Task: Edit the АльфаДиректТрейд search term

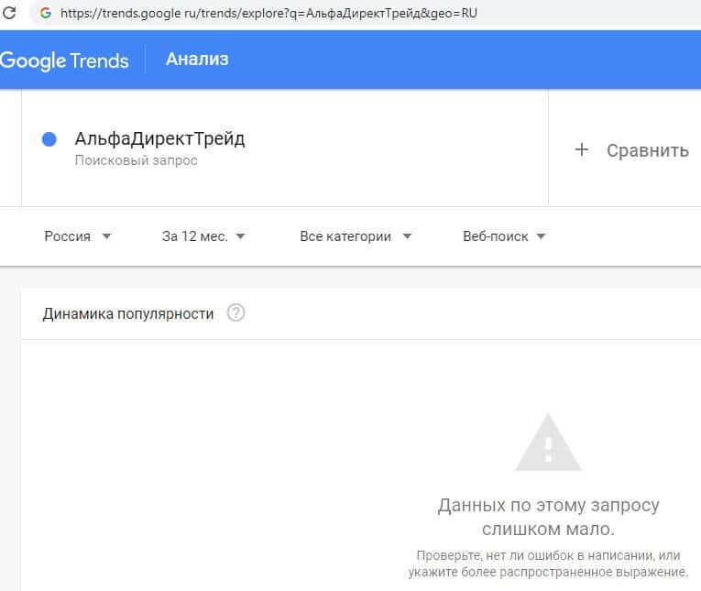Action: click(160, 139)
